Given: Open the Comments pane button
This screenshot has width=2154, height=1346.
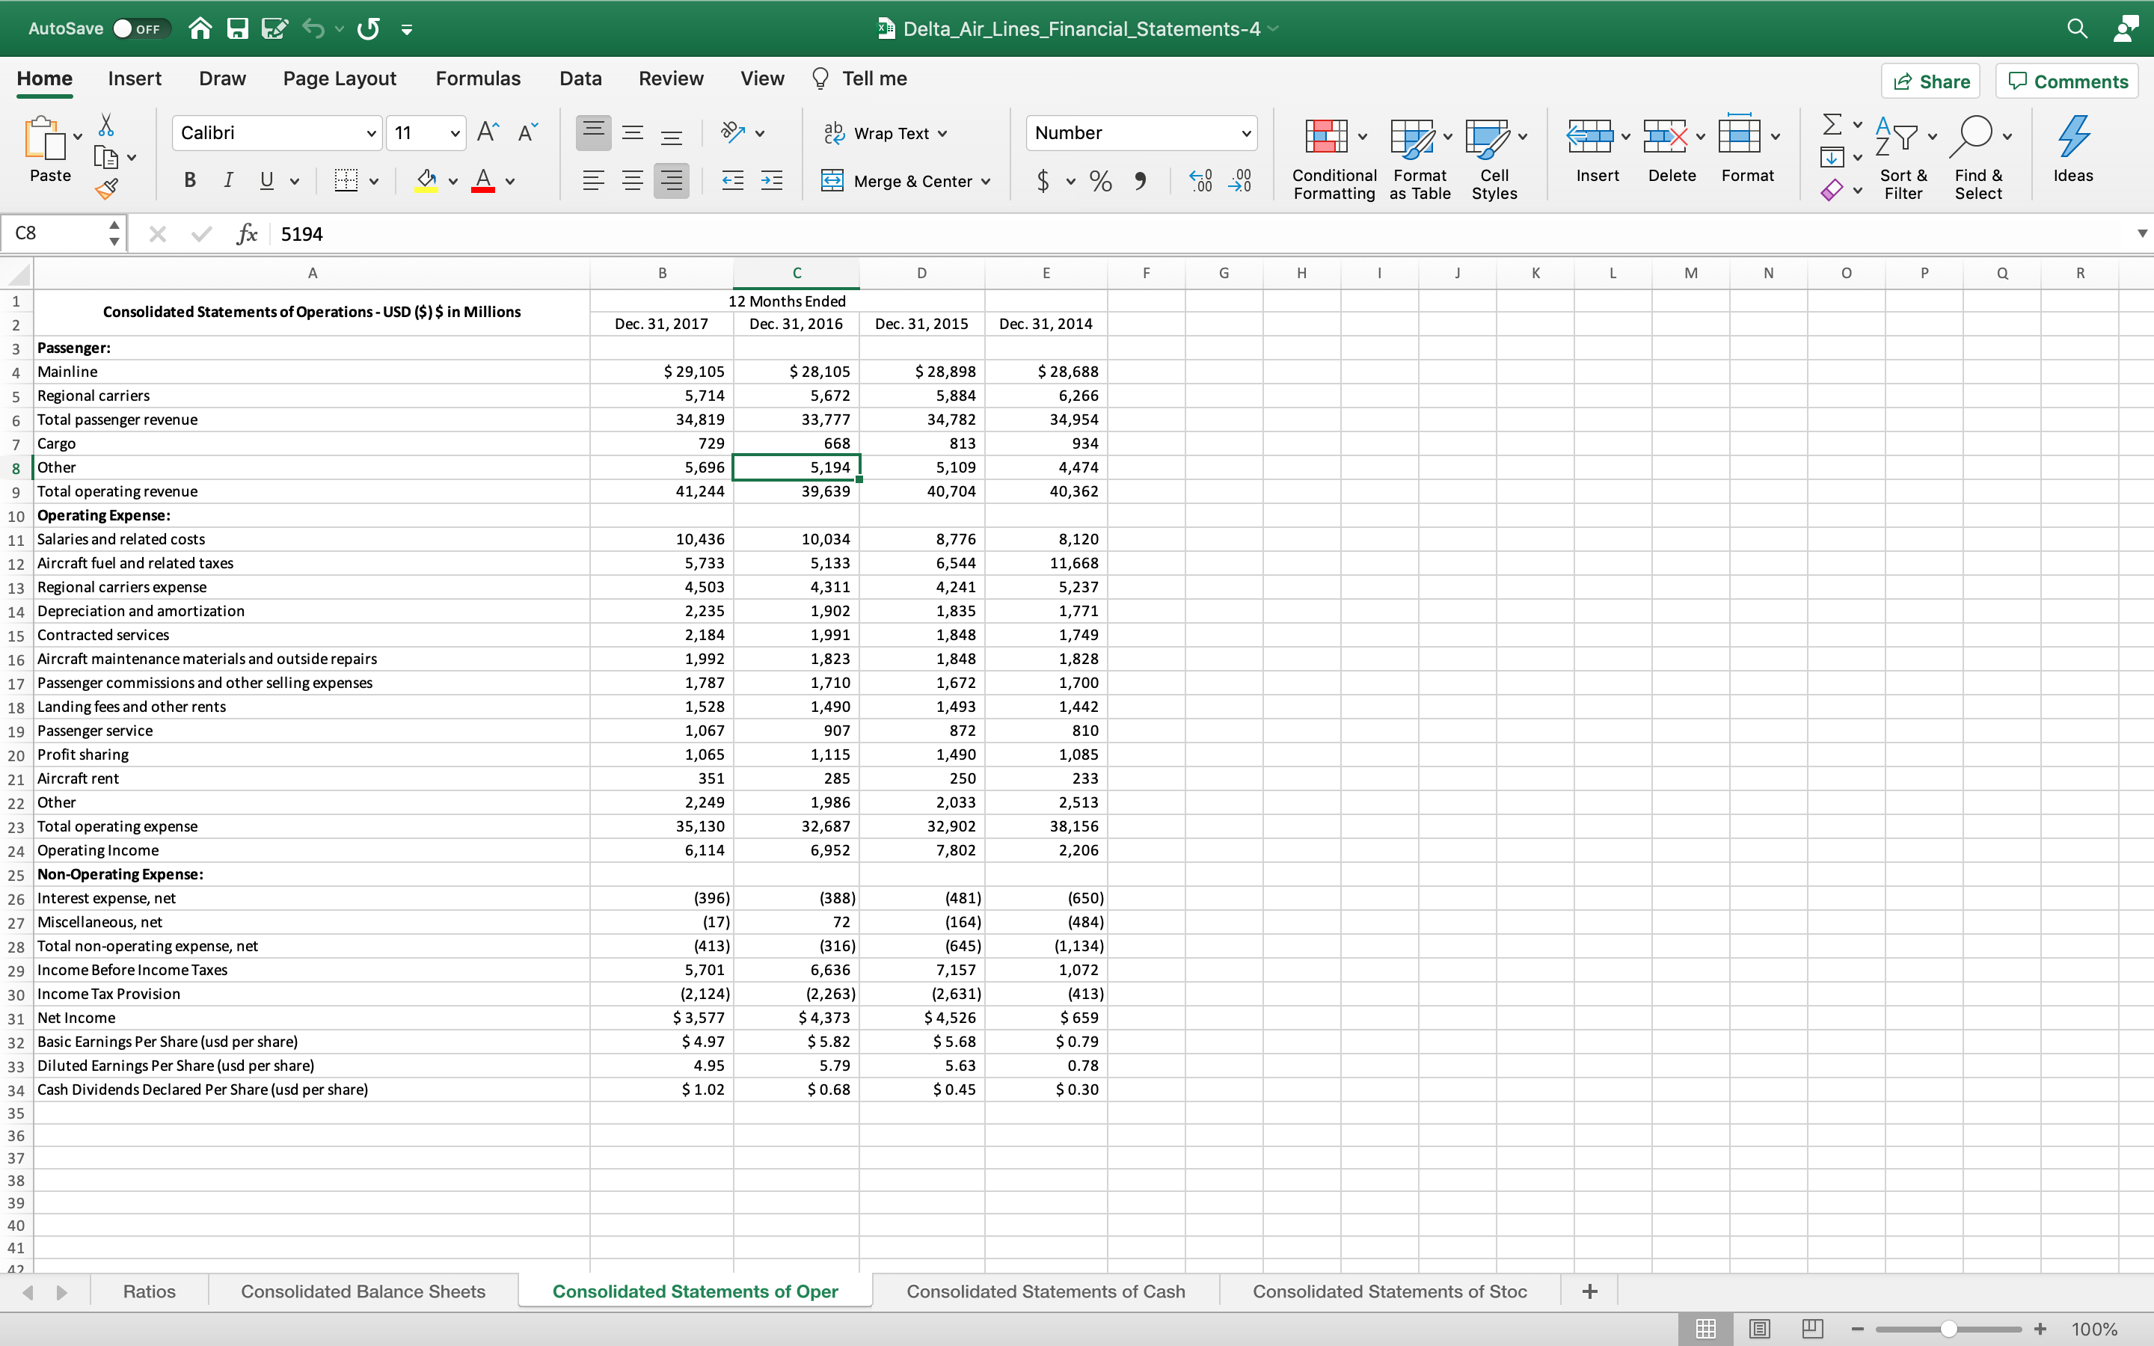Looking at the screenshot, I should click(2066, 82).
